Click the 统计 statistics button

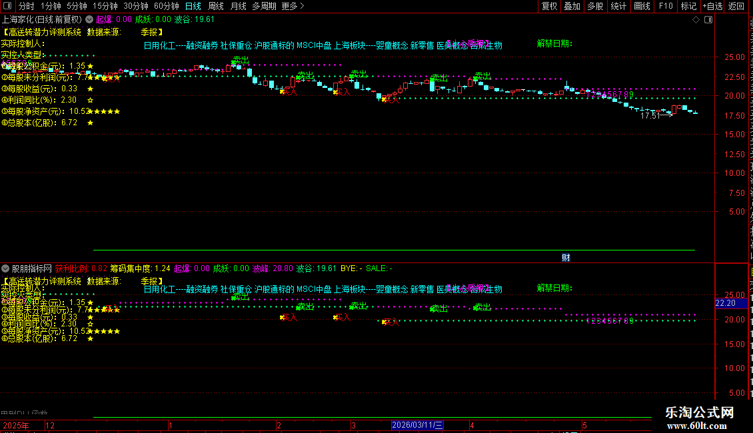[618, 6]
